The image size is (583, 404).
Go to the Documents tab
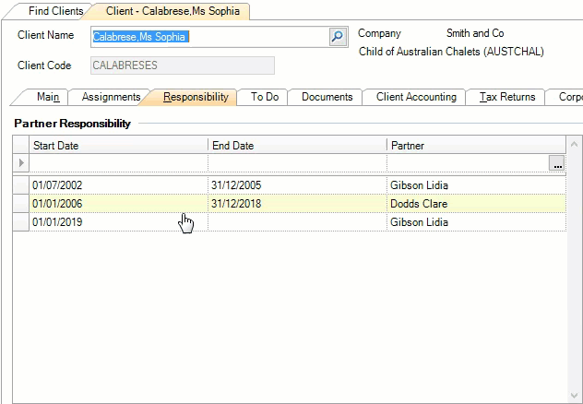[x=327, y=97]
